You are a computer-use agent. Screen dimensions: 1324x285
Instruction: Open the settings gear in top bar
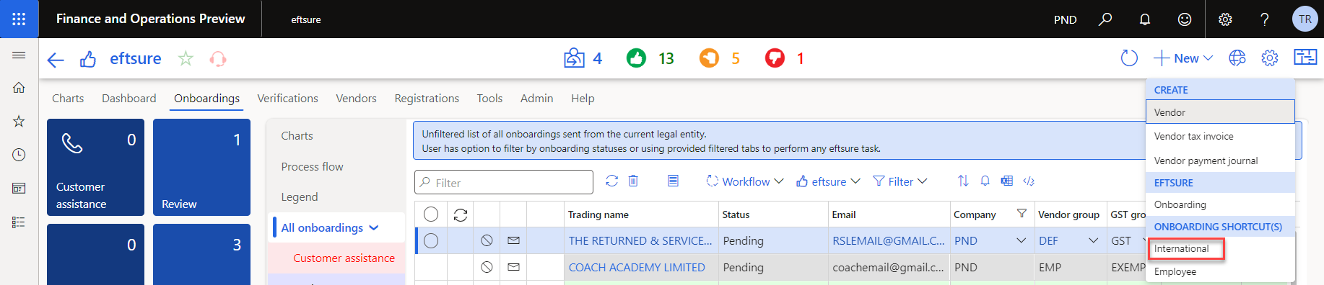(1225, 19)
